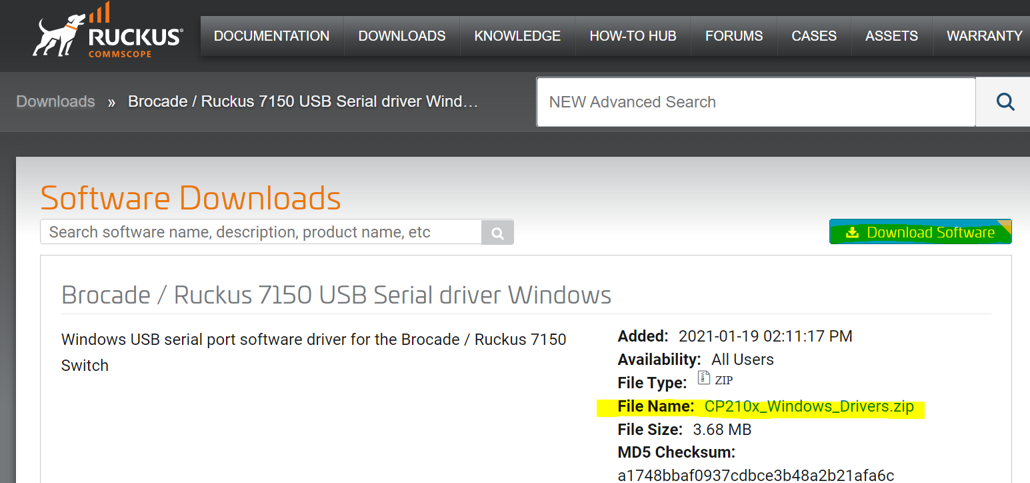Click the Advanced Search magnifier icon

pyautogui.click(x=1005, y=102)
